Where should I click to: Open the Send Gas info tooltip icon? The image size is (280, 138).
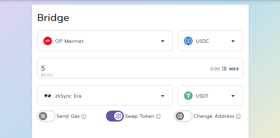(x=84, y=116)
